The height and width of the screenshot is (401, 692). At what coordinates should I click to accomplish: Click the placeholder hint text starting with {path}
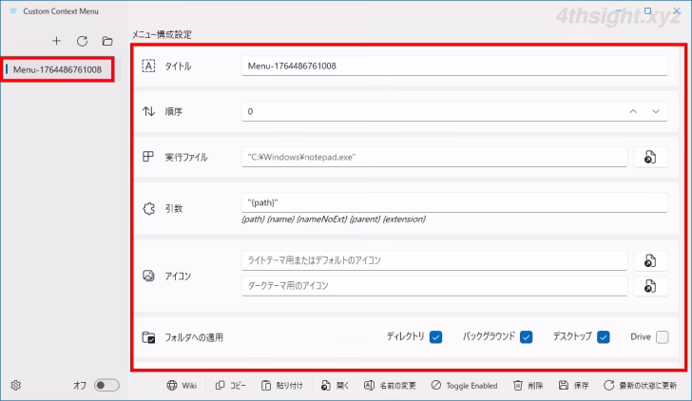(334, 220)
